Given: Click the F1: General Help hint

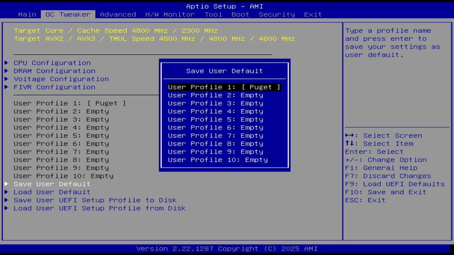Looking at the screenshot, I should [381, 168].
